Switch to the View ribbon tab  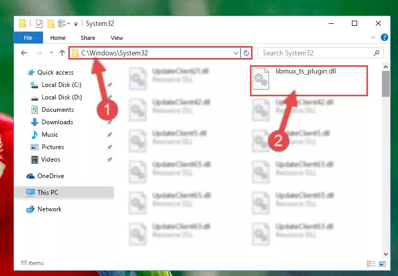pyautogui.click(x=117, y=38)
